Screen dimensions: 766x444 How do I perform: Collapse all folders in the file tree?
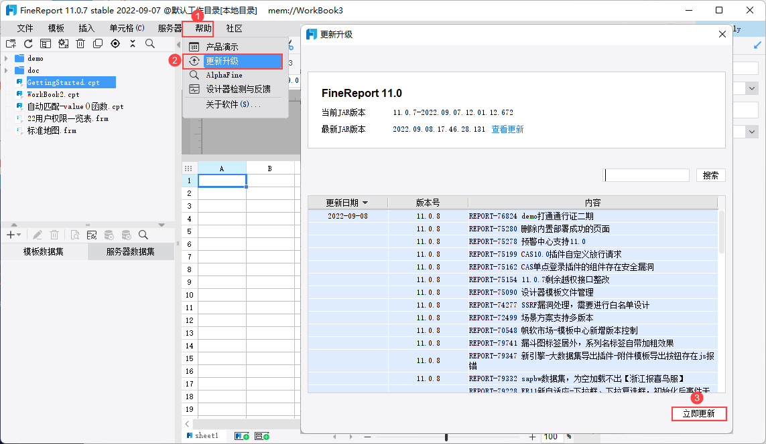tap(133, 43)
